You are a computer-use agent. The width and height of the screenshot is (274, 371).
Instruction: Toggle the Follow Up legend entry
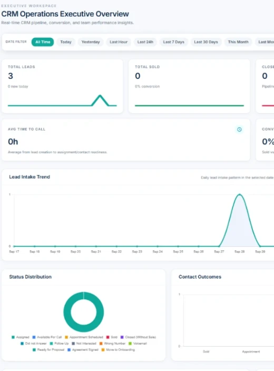point(59,343)
